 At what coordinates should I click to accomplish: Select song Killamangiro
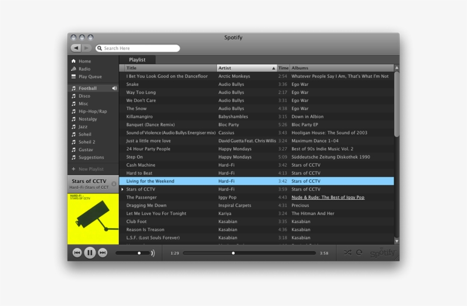pos(256,117)
